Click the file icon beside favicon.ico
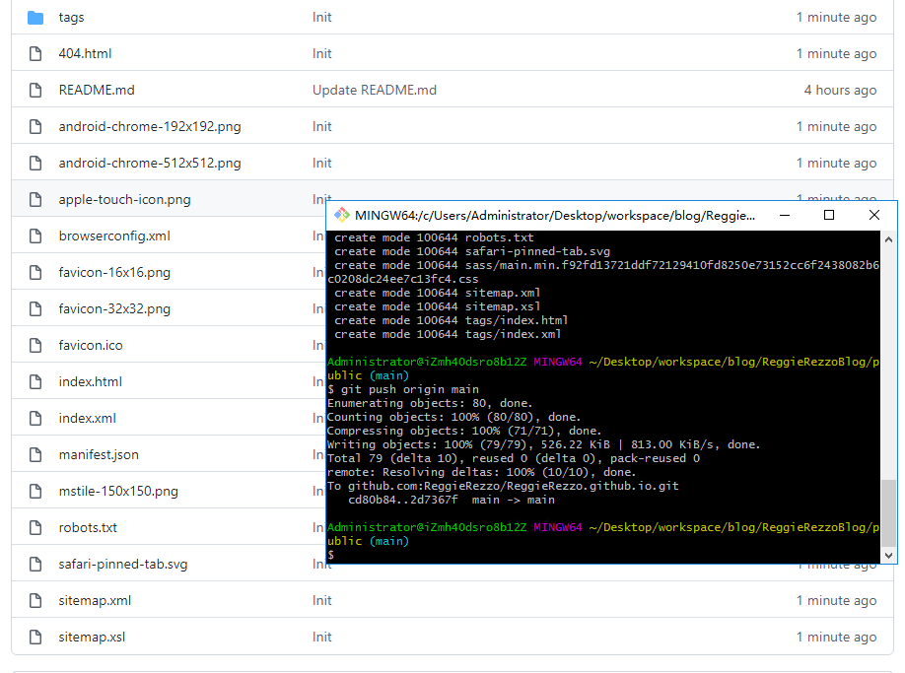Image resolution: width=905 pixels, height=673 pixels. [x=36, y=346]
